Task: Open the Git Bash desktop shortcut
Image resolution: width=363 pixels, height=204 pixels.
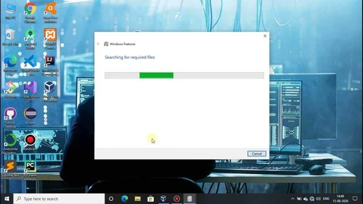Action: click(x=10, y=90)
